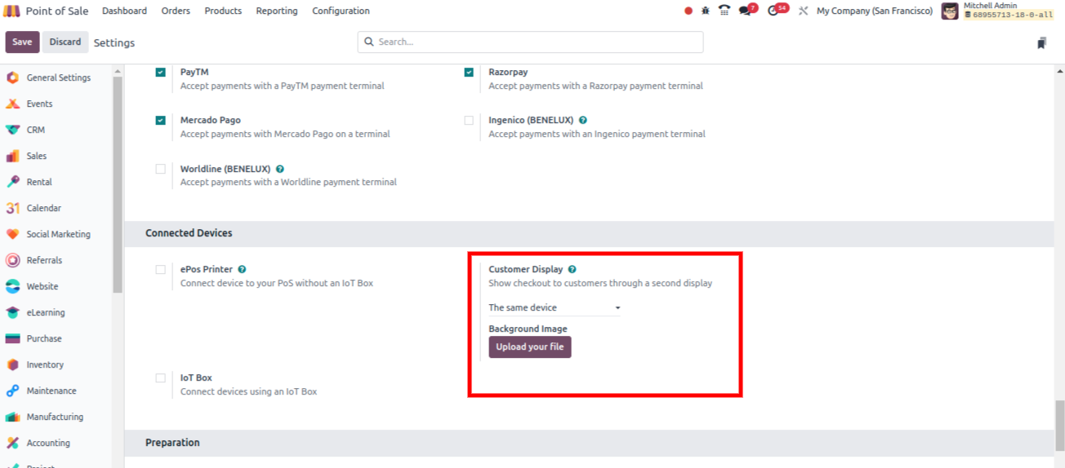Click the Point of Sale app icon
This screenshot has width=1065, height=468.
point(11,11)
